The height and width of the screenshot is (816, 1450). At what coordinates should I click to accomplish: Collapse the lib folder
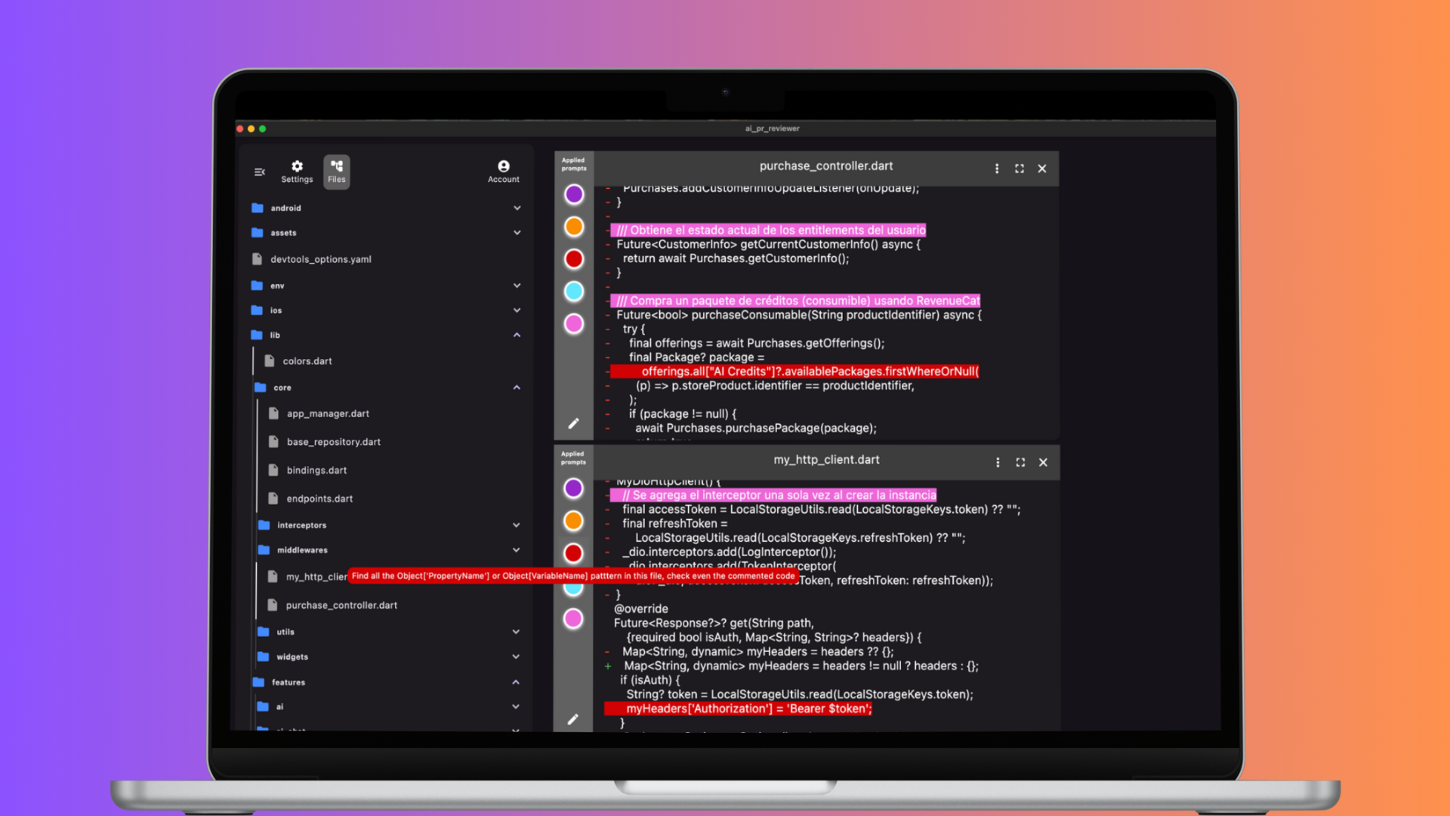click(x=517, y=335)
